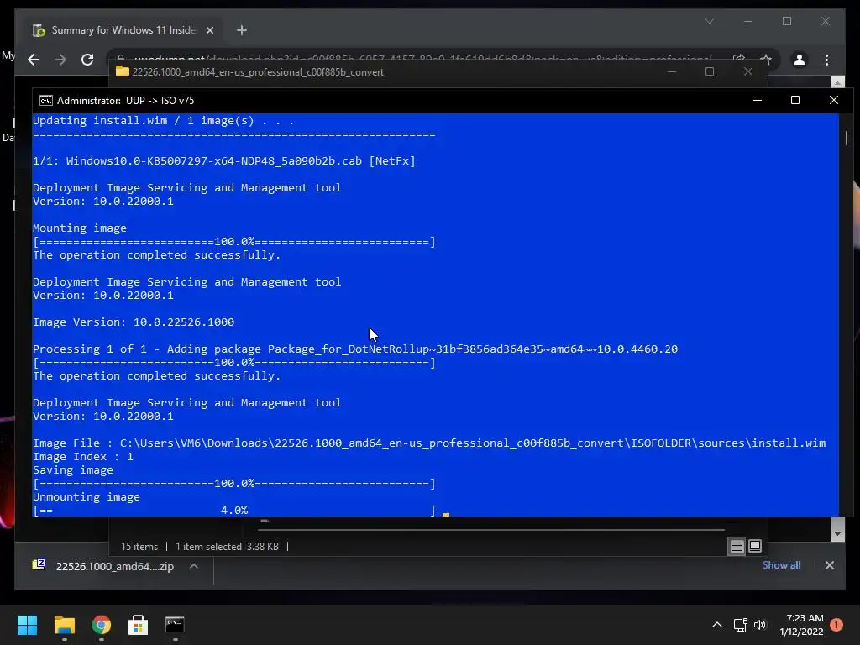
Task: Click the 15 items status text
Action: [x=139, y=547]
